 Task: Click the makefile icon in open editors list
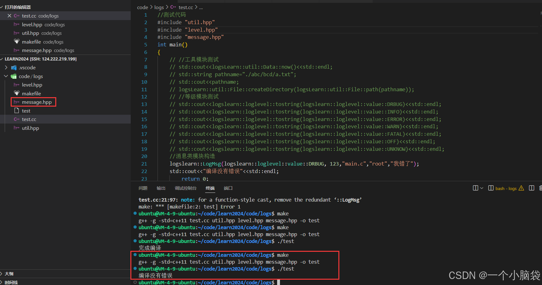[17, 41]
